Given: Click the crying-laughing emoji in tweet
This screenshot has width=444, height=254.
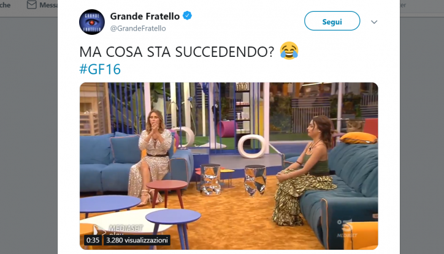Looking at the screenshot, I should click(x=289, y=51).
